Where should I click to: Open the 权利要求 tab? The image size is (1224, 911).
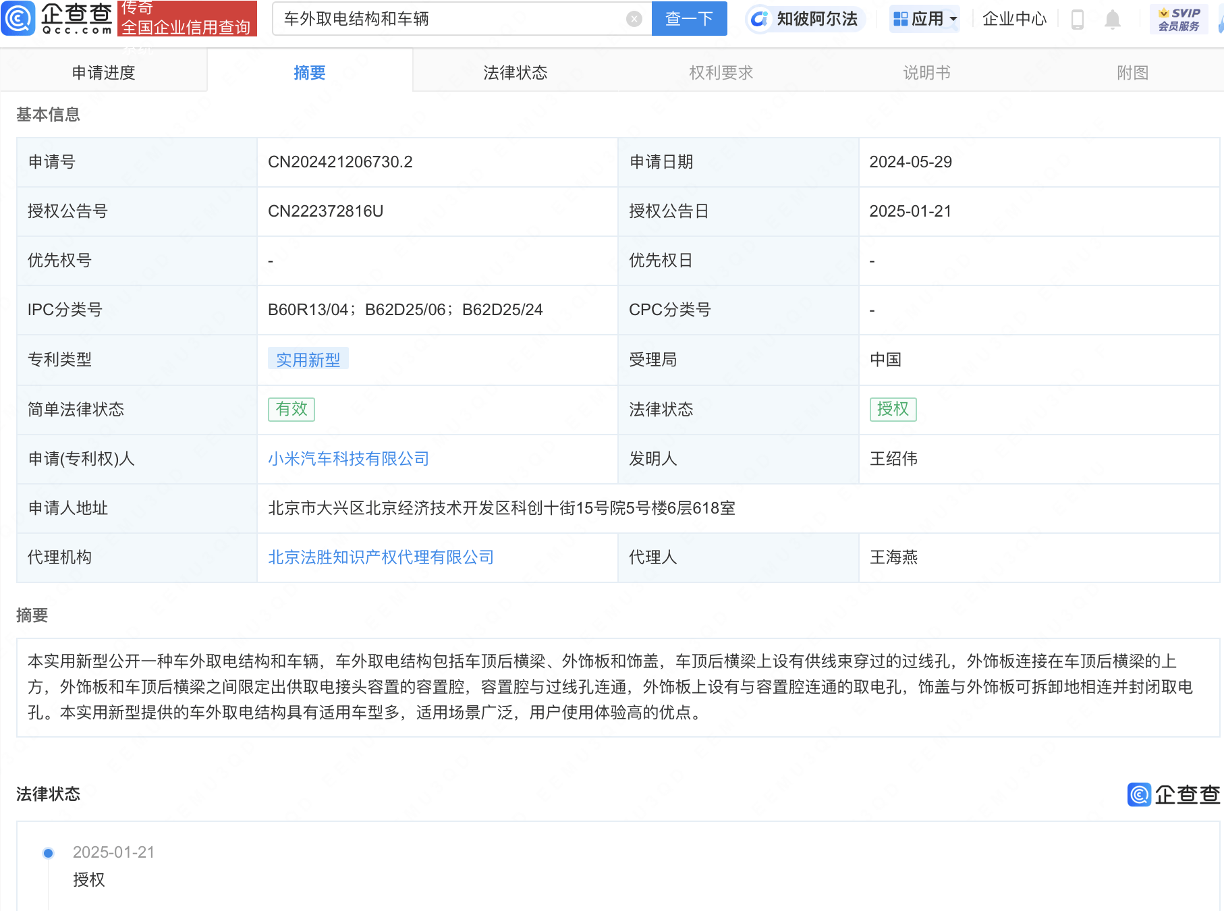tap(721, 72)
